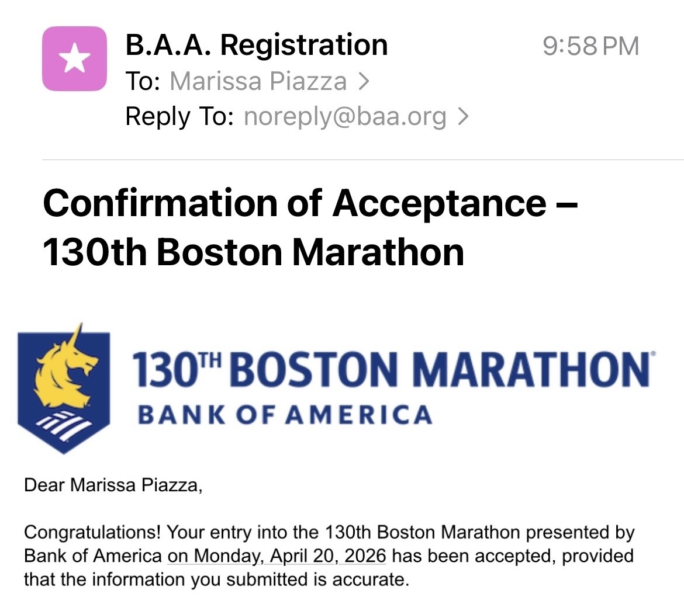Click the "Confirmation of Acceptance –" subject line
The height and width of the screenshot is (604, 684).
[x=310, y=203]
